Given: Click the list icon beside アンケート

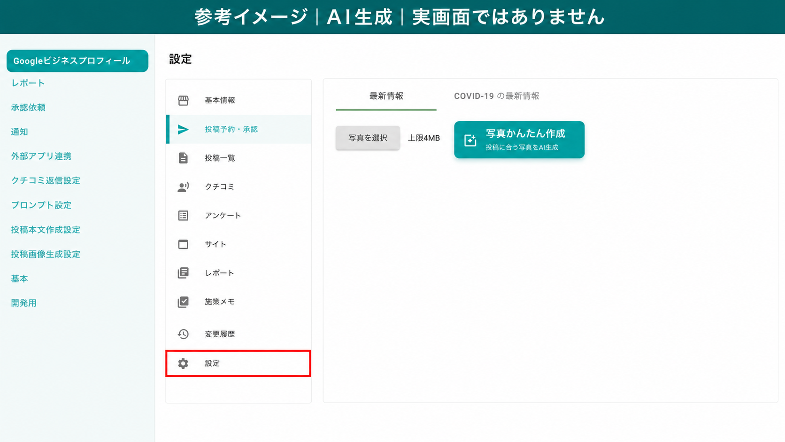Looking at the screenshot, I should [183, 216].
